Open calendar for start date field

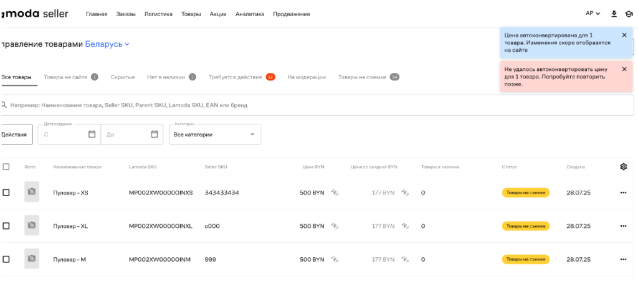pos(92,134)
